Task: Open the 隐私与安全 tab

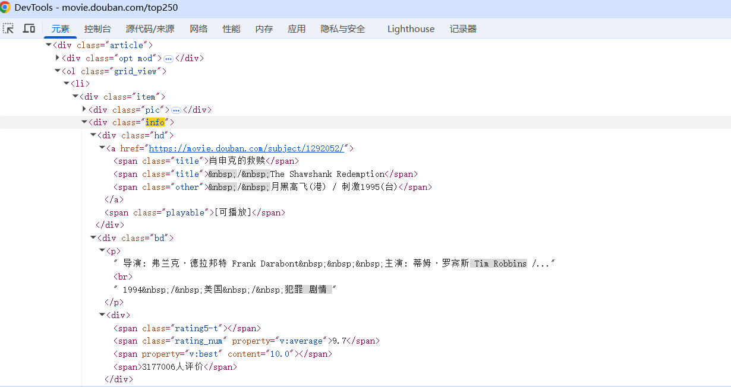Action: 343,29
